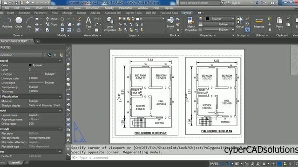Click the keyword search box in title bar

pos(199,3)
